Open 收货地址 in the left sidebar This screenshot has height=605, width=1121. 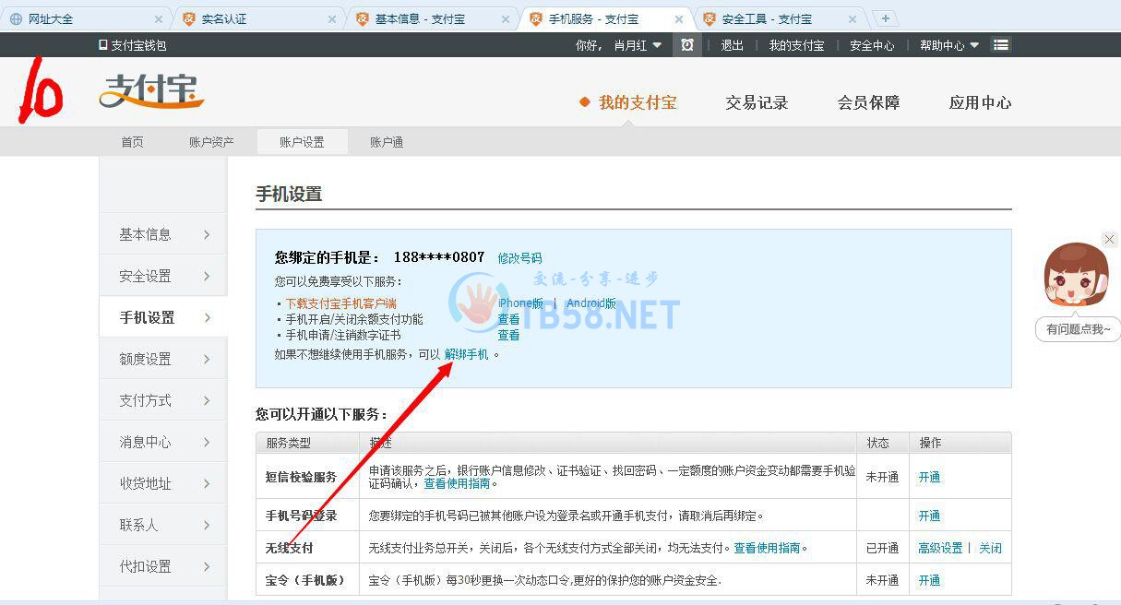click(163, 483)
